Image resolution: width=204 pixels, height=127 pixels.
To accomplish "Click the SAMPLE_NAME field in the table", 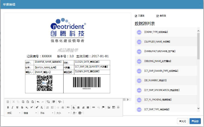I will point(48,62).
